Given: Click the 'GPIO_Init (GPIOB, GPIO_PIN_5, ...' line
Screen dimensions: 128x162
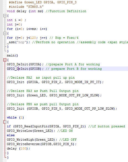Looking at the screenshot, I should tap(62, 109).
